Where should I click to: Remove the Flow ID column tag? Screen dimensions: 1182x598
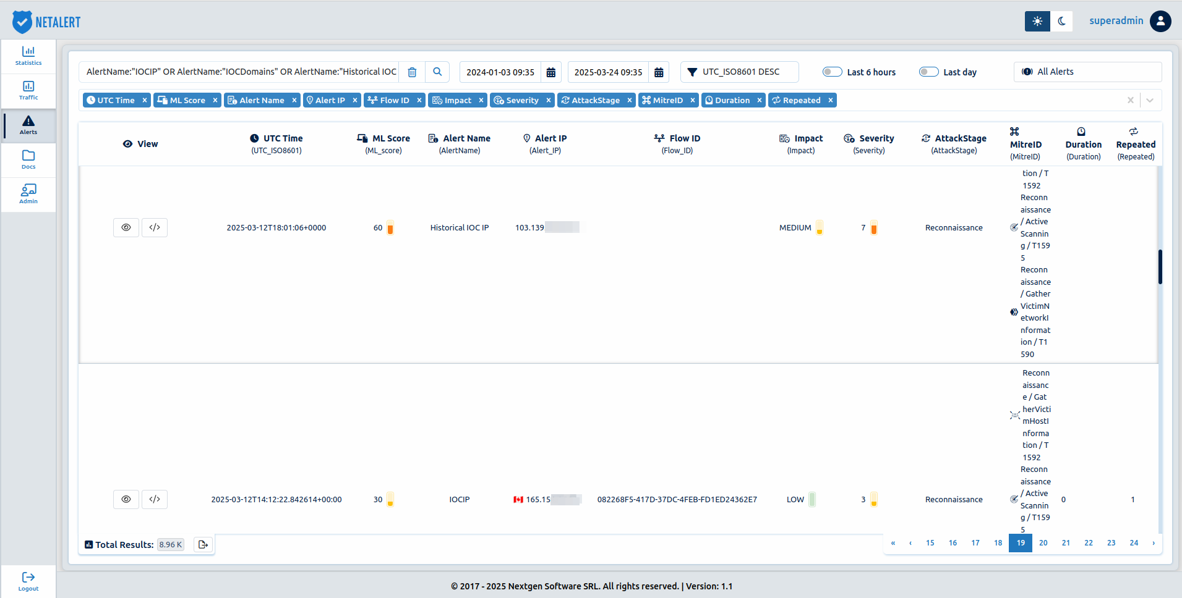coord(419,100)
